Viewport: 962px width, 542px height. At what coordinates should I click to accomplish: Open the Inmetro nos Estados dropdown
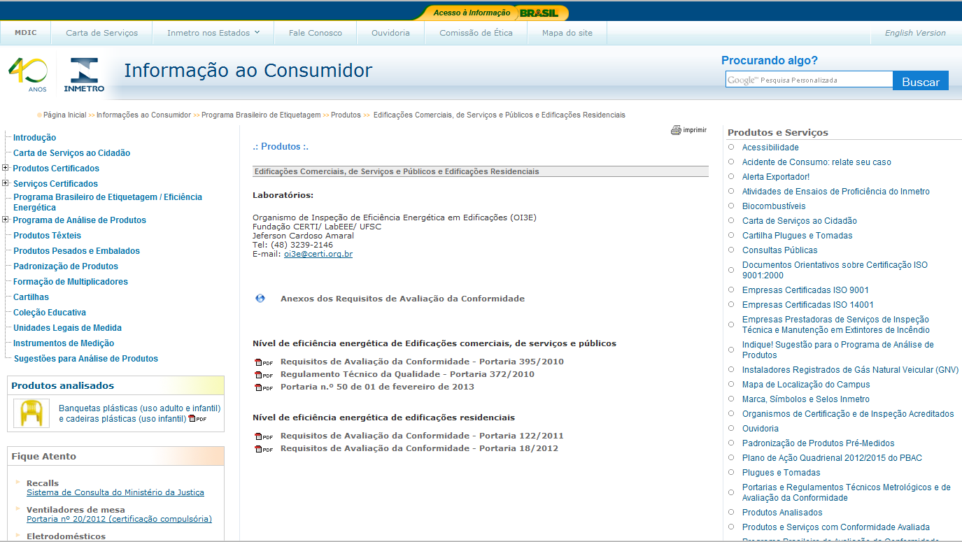(x=213, y=33)
